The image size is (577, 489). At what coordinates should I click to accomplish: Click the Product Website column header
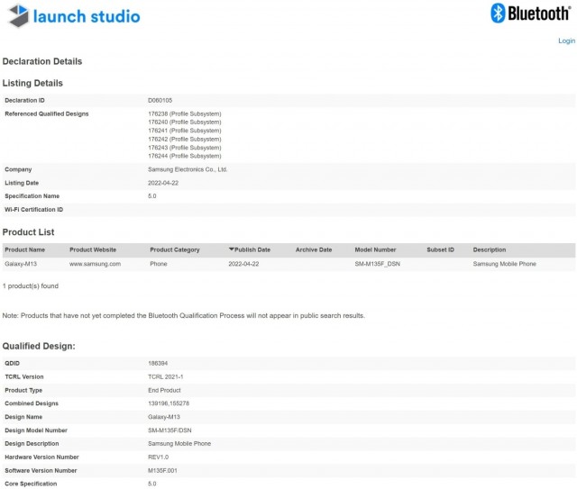93,249
